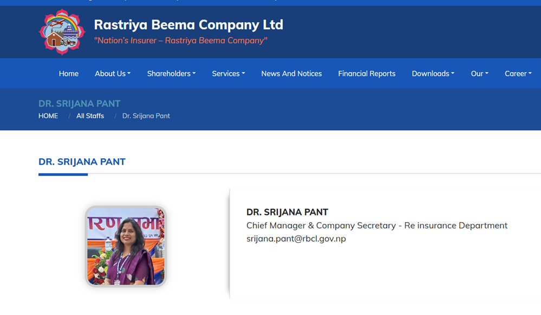Expand the About Us dropdown

coord(113,74)
